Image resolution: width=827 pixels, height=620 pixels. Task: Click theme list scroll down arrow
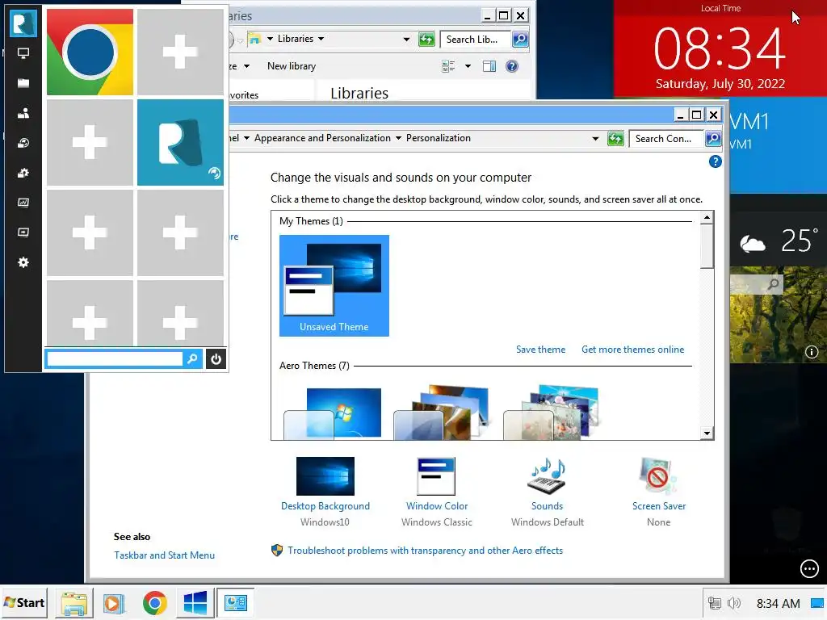point(707,434)
